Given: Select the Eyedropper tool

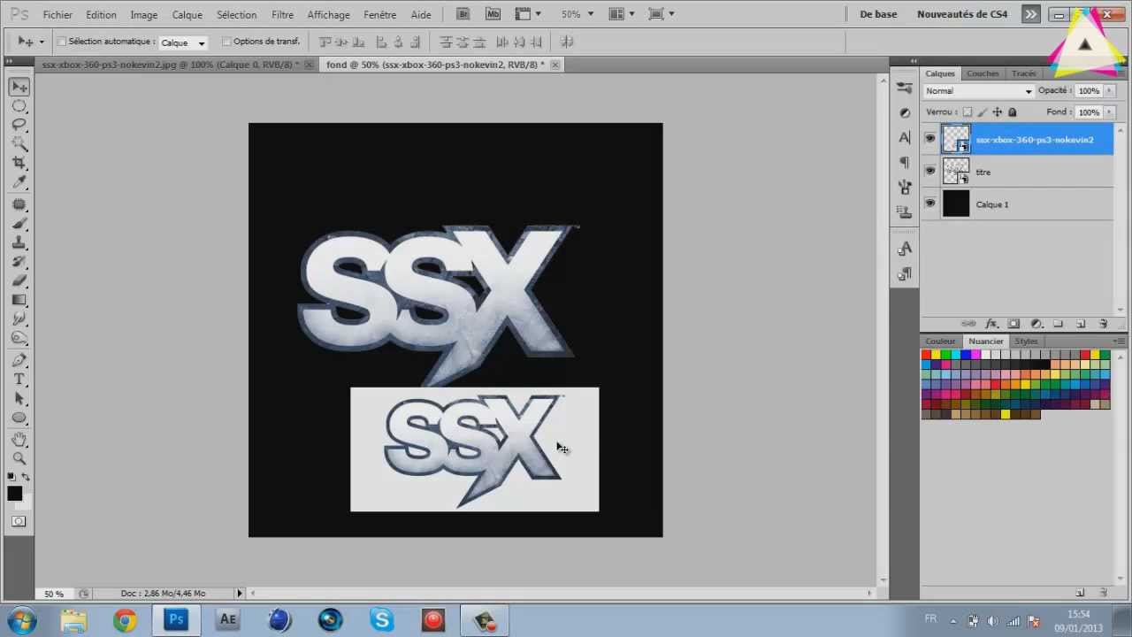Looking at the screenshot, I should 19,181.
